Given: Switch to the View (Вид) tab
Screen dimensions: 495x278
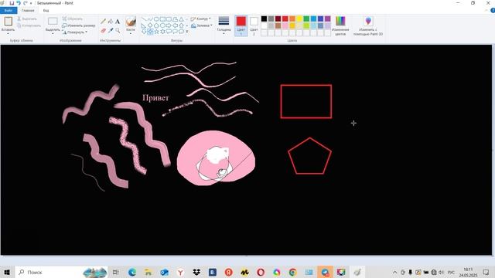Looking at the screenshot, I should (x=46, y=10).
